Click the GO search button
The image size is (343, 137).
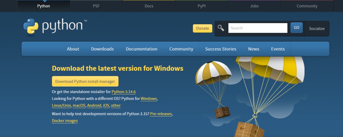296,28
